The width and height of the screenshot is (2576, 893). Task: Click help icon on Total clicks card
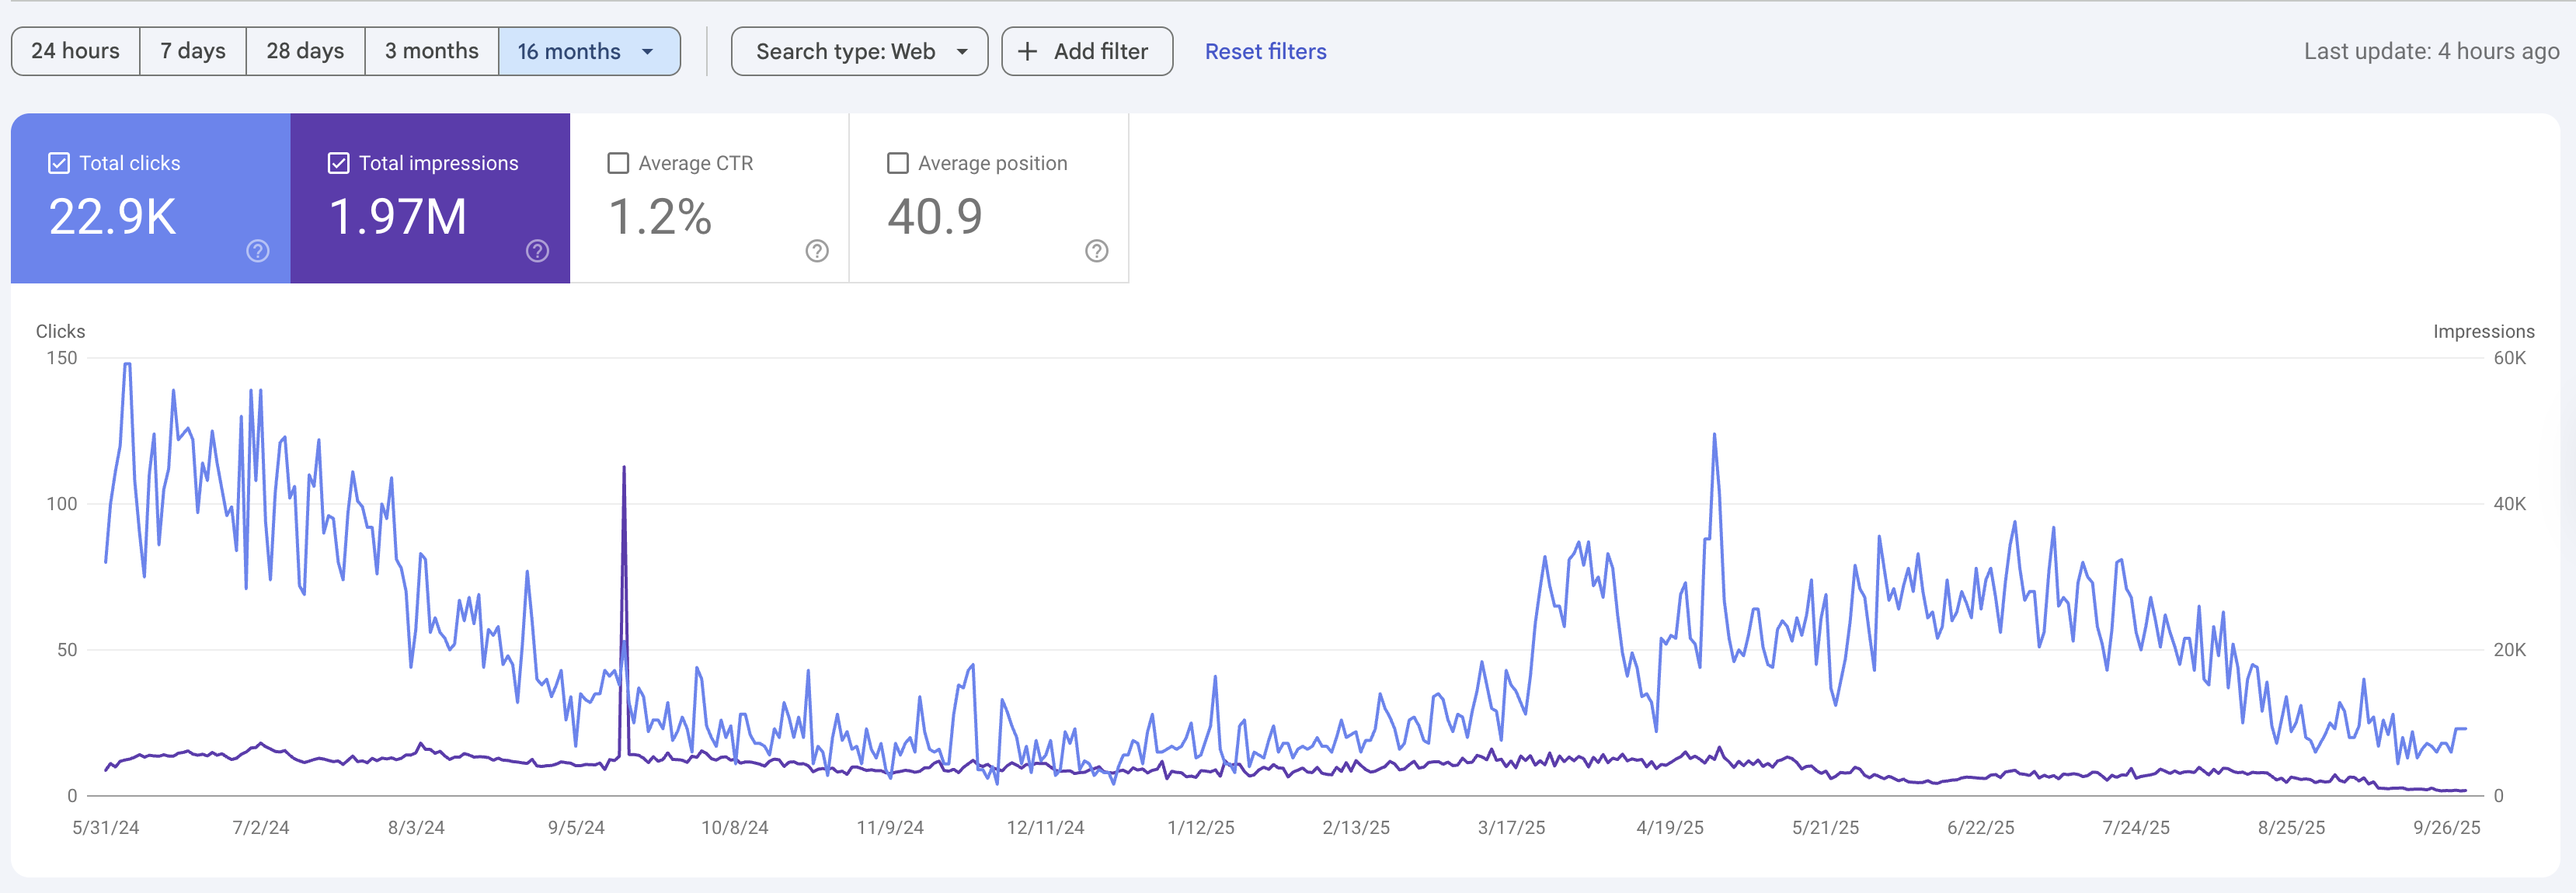tap(258, 251)
